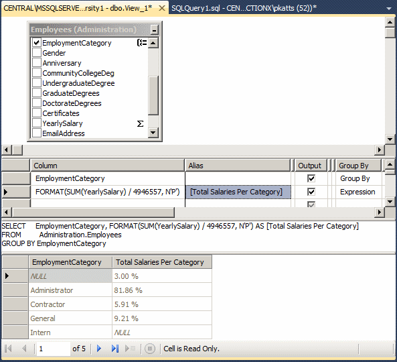Select the 81.86 % value cell
Image resolution: width=397 pixels, height=362 pixels.
tap(162, 290)
